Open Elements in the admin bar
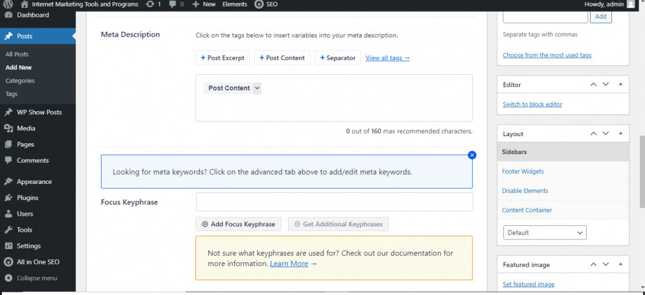This screenshot has height=295, width=645. click(234, 5)
